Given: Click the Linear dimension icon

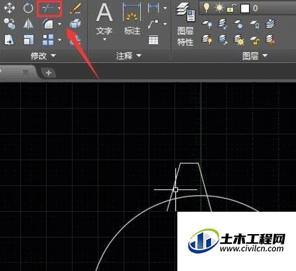Looking at the screenshot, I should pyautogui.click(x=154, y=8).
